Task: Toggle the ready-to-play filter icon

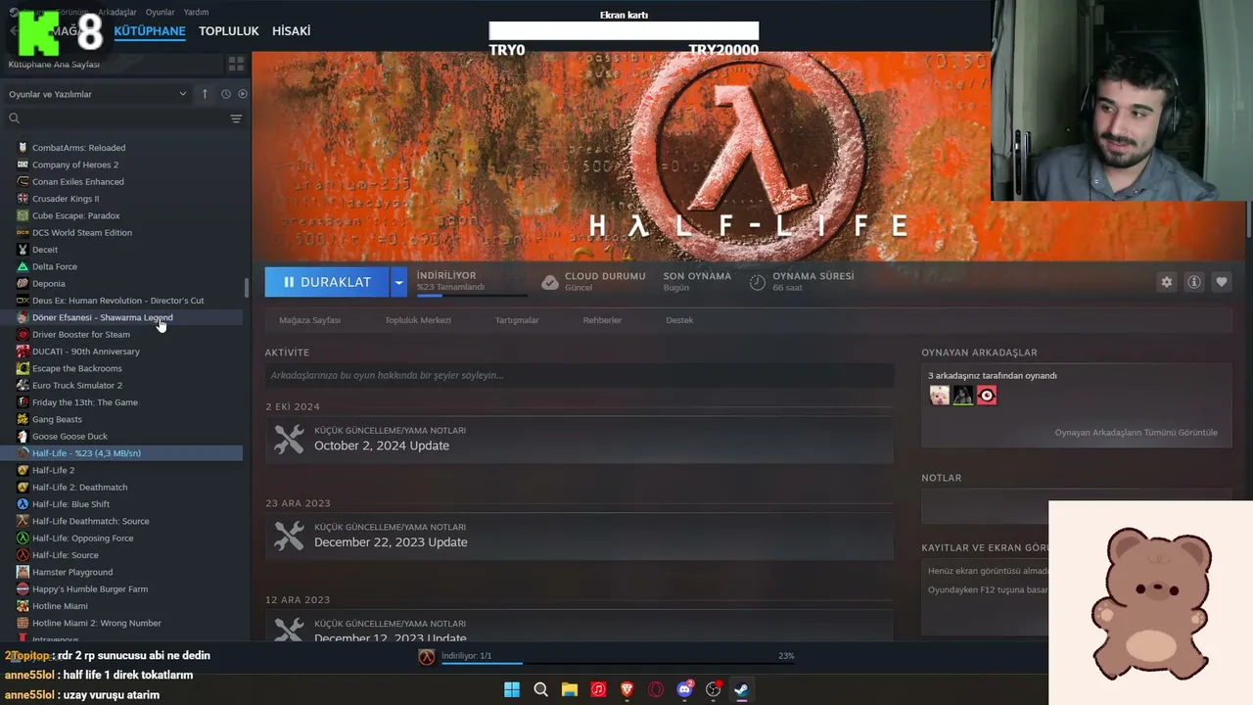Action: 243,94
